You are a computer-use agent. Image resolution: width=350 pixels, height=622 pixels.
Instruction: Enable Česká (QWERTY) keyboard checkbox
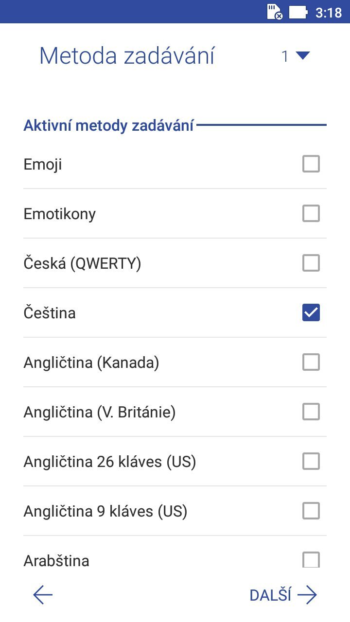(311, 263)
